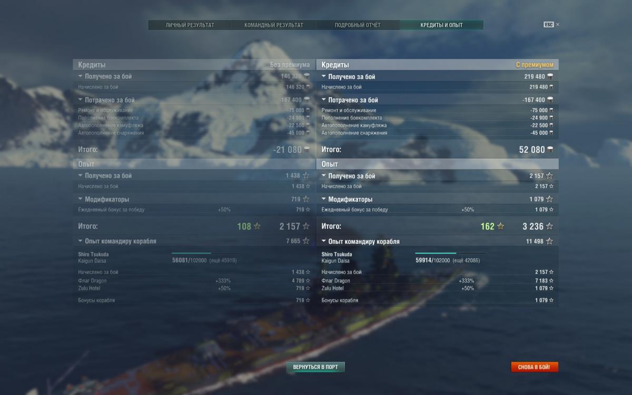632x395 pixels.
Task: Click the coin icon beside premium 219 480 received
Action: click(x=550, y=76)
